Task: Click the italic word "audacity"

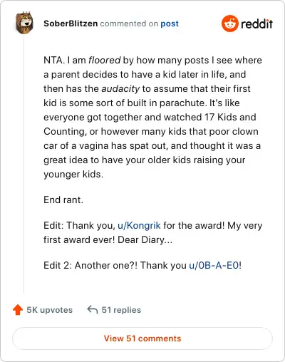Action: 120,89
